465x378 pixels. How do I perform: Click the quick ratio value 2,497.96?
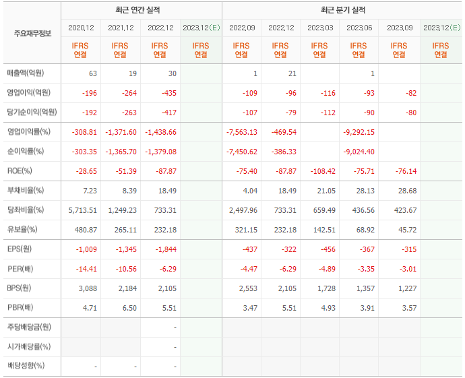[243, 210]
